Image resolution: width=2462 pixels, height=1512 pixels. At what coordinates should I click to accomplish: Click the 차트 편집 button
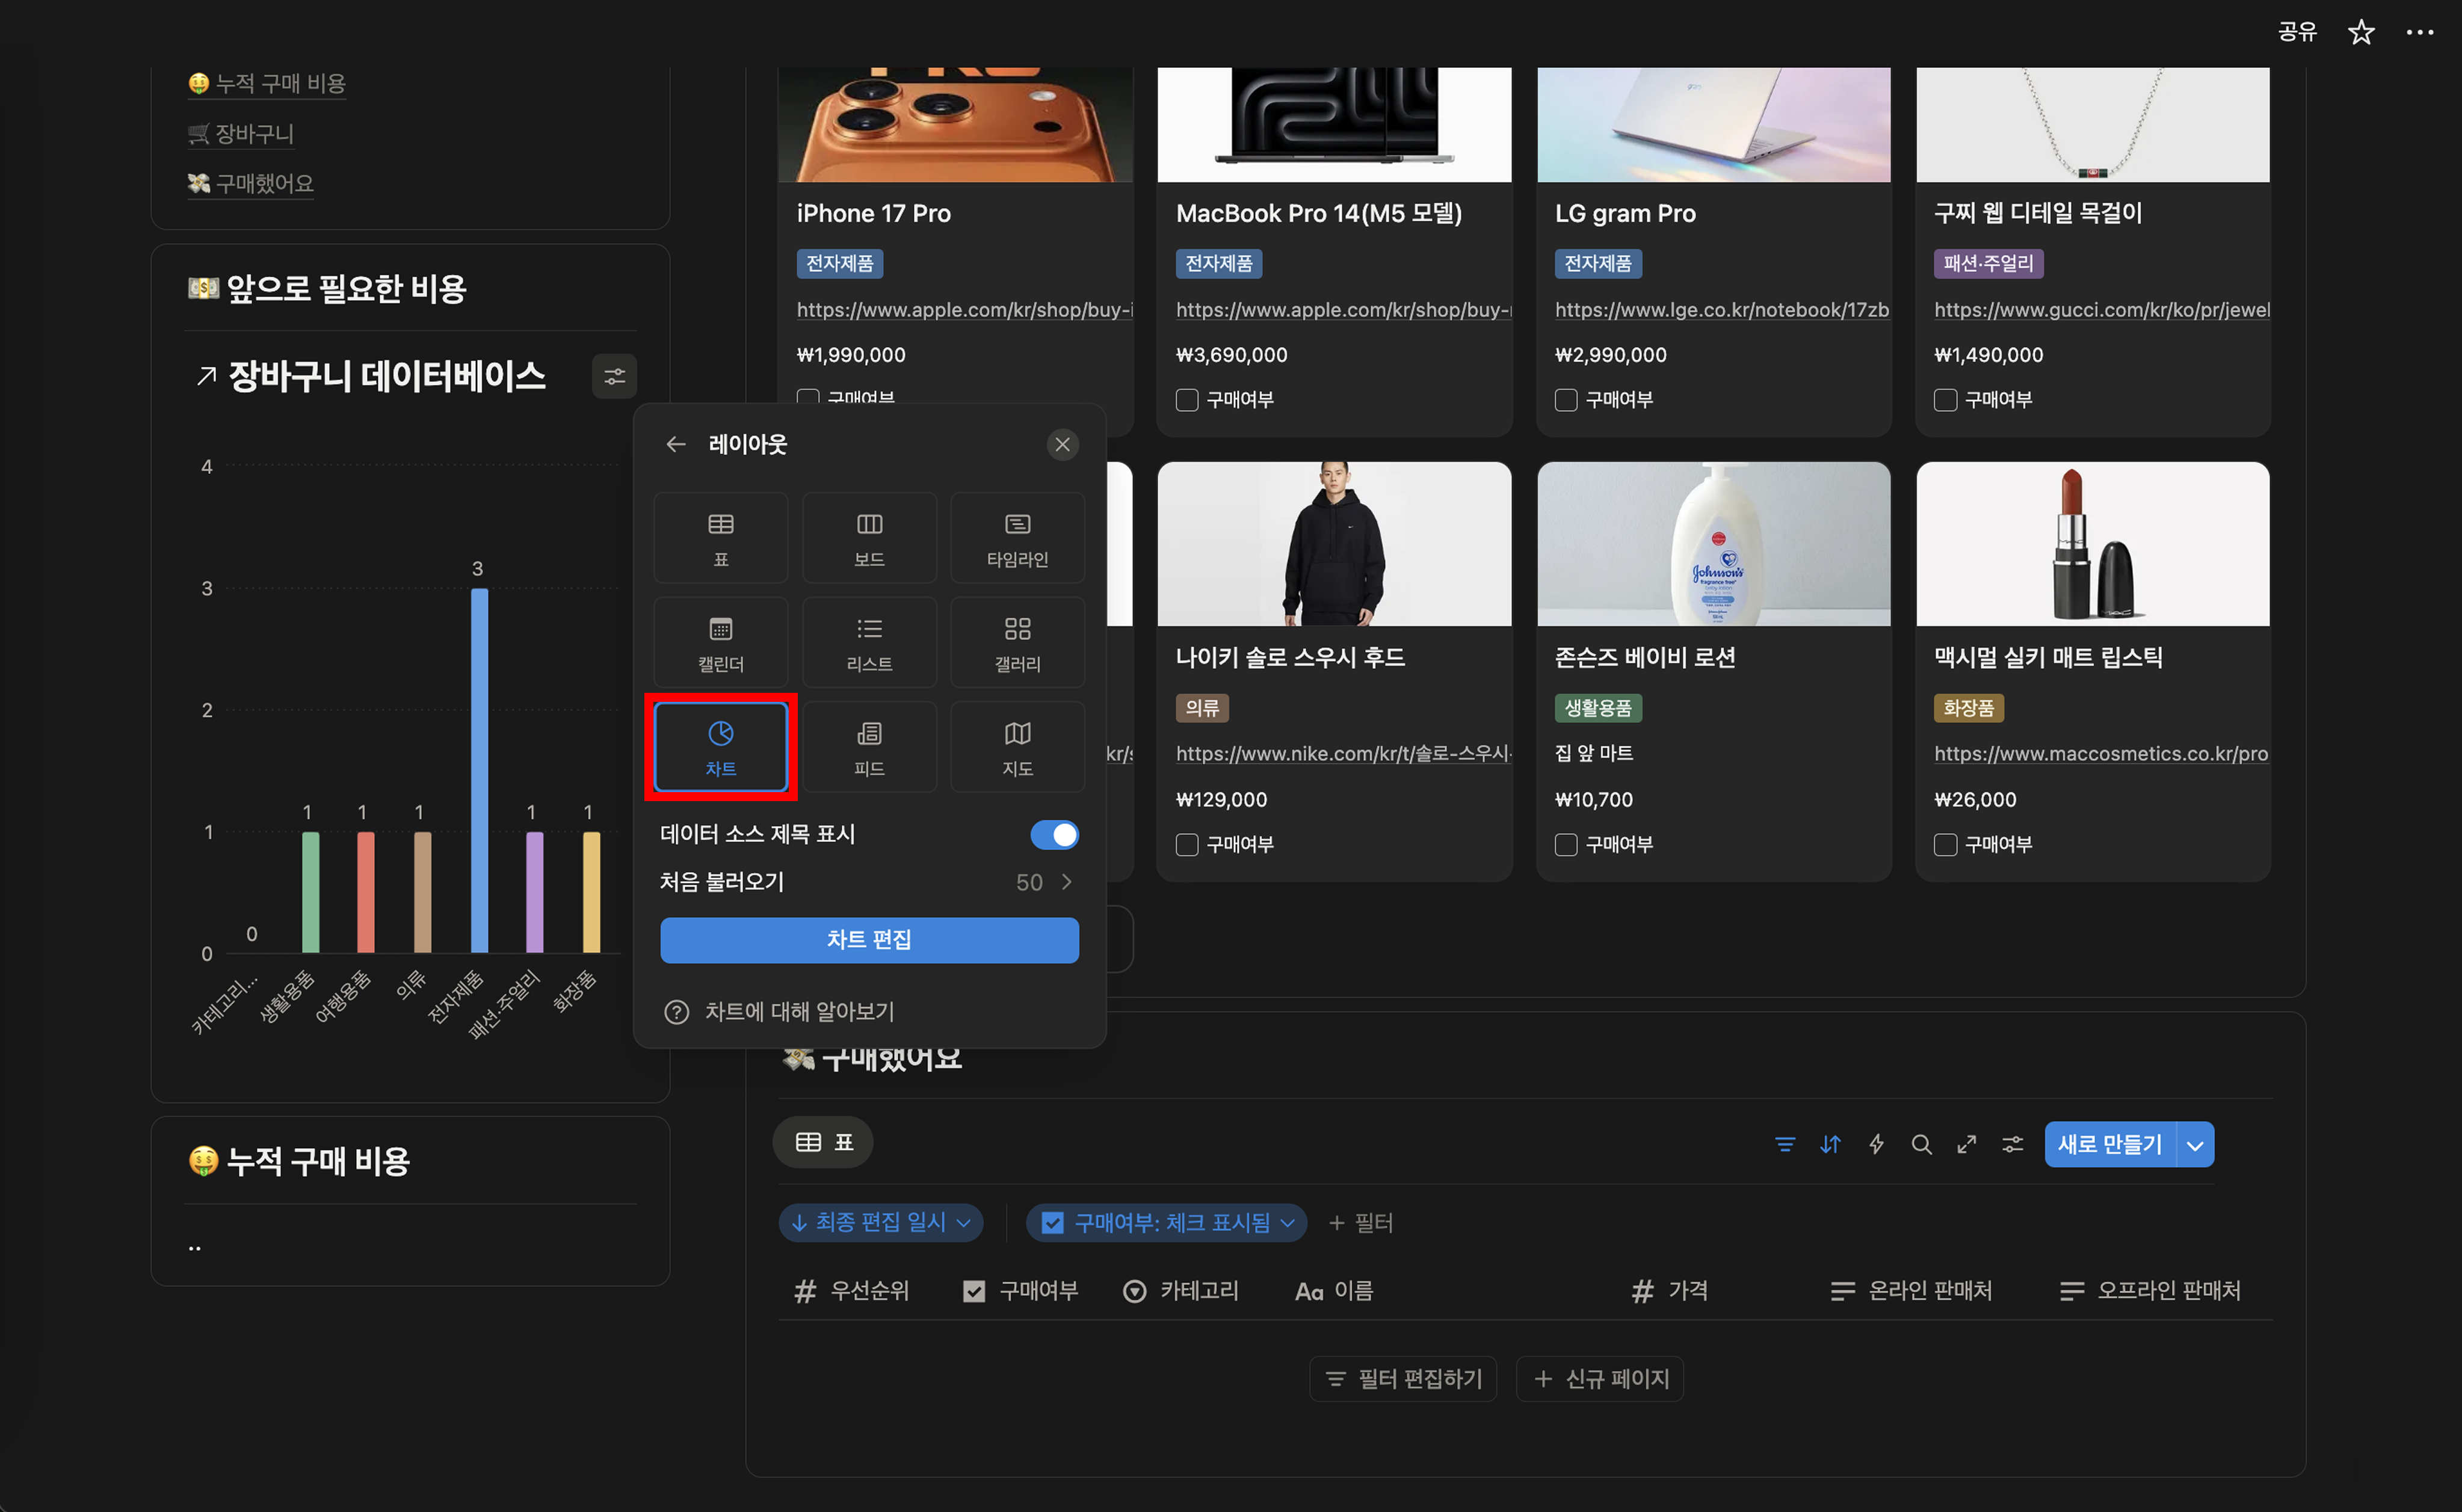[868, 940]
